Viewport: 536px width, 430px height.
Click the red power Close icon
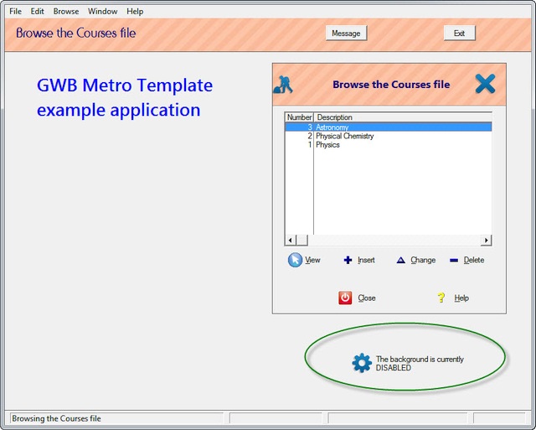point(345,298)
